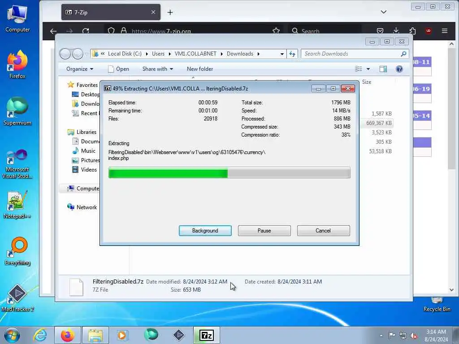Reload the 7-zip.org page in Firefox
Viewport: 459px width, 344px height.
[86, 31]
